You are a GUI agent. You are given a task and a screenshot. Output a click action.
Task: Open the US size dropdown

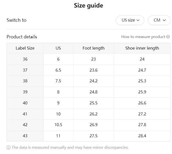130,20
